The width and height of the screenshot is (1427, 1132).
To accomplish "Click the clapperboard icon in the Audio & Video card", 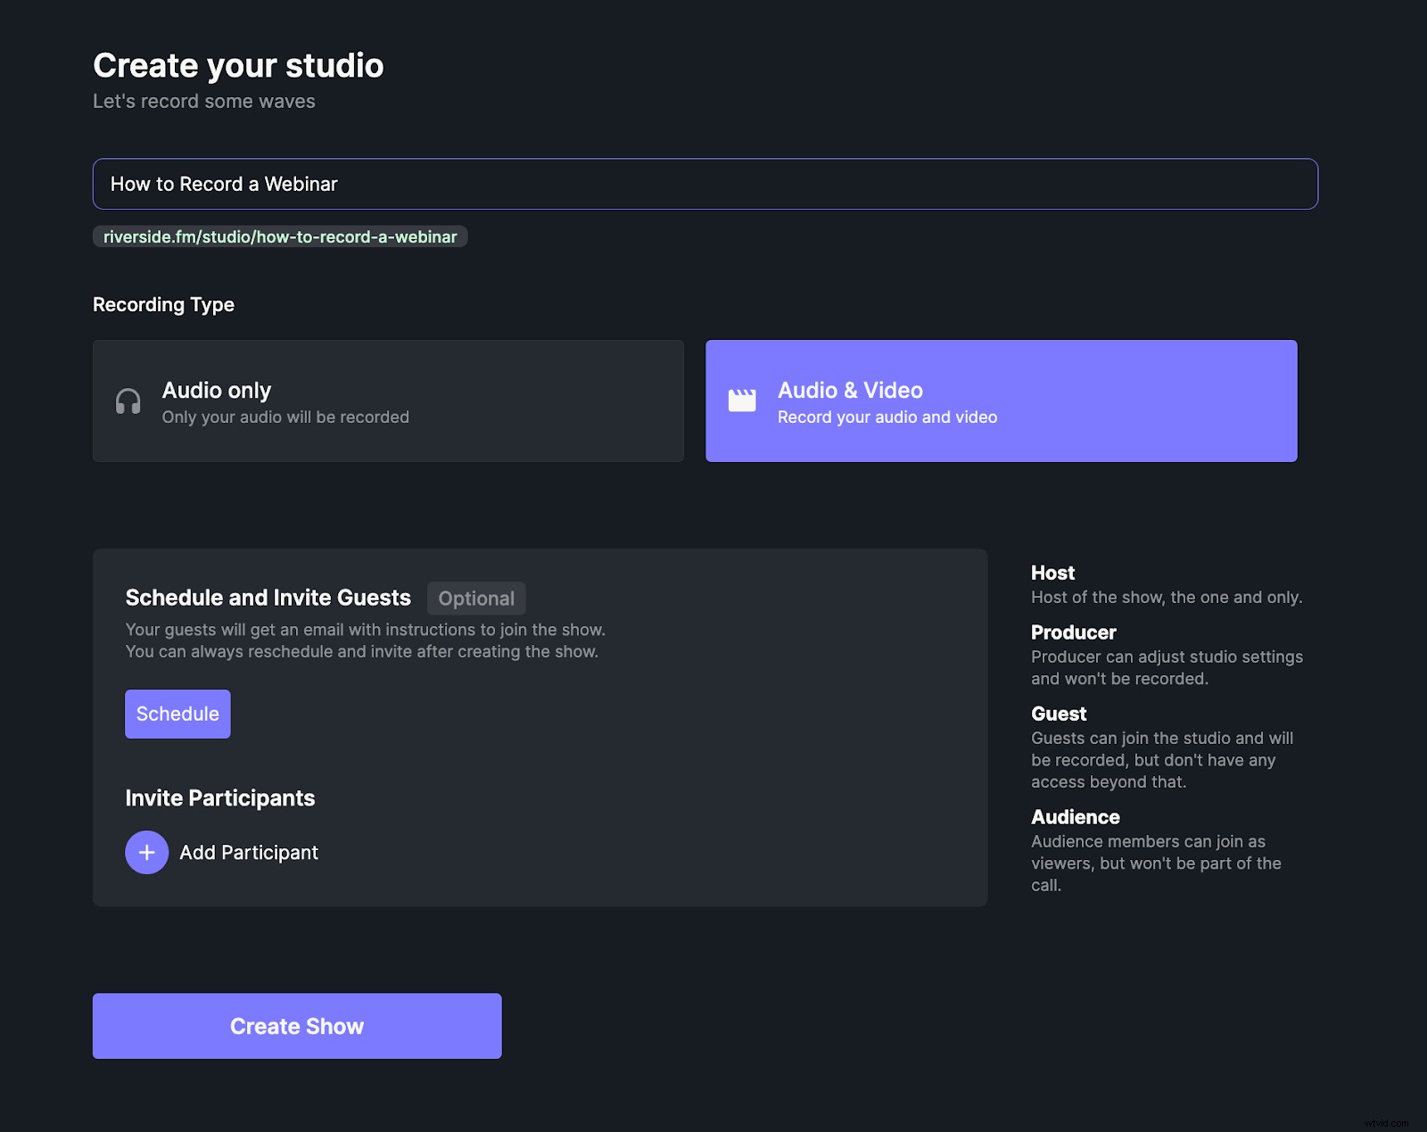I will 742,400.
